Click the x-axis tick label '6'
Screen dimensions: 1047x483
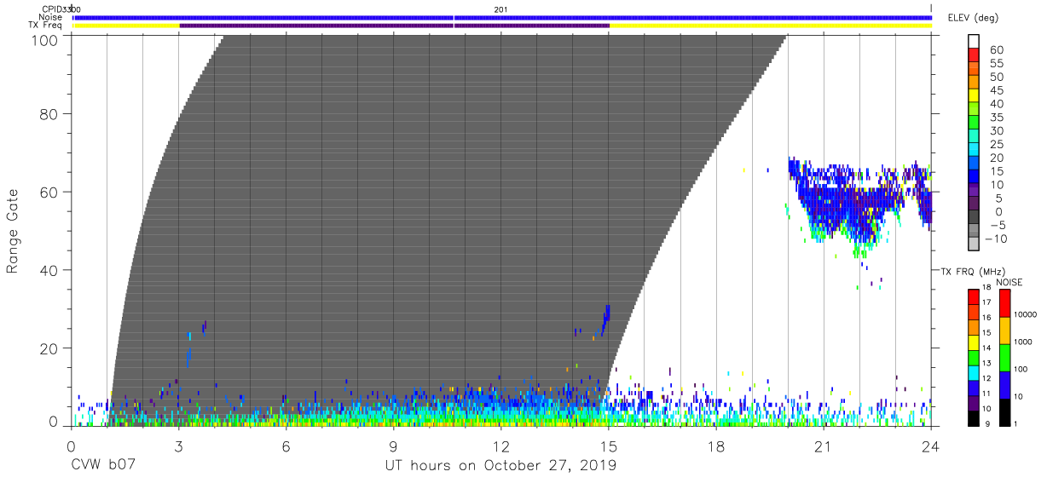click(286, 446)
